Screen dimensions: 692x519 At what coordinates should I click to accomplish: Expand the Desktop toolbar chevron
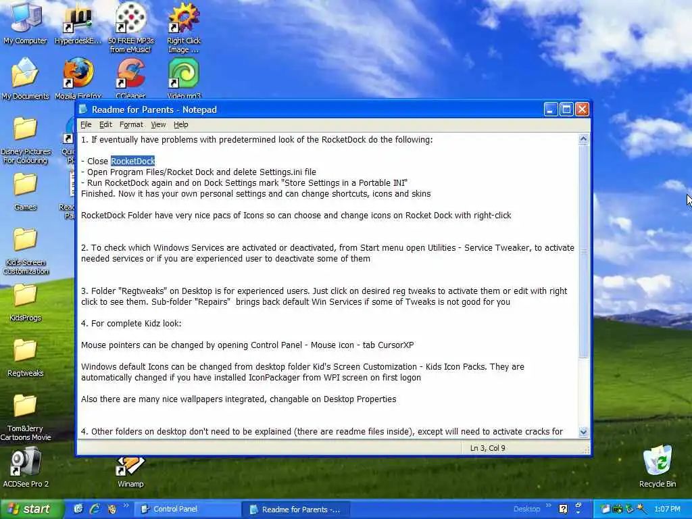(549, 505)
